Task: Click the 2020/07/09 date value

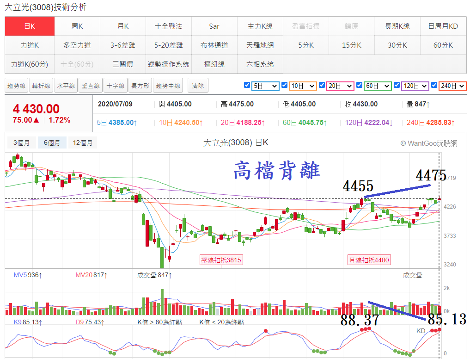Action: (115, 104)
